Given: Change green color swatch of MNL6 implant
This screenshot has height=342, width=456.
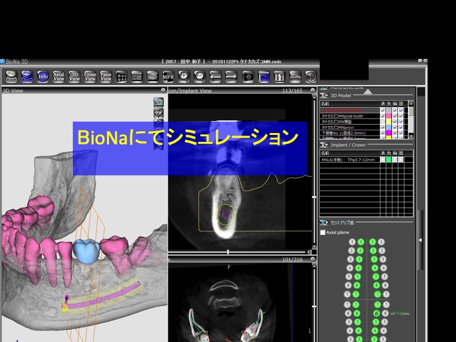Looking at the screenshot, I should pos(388,160).
